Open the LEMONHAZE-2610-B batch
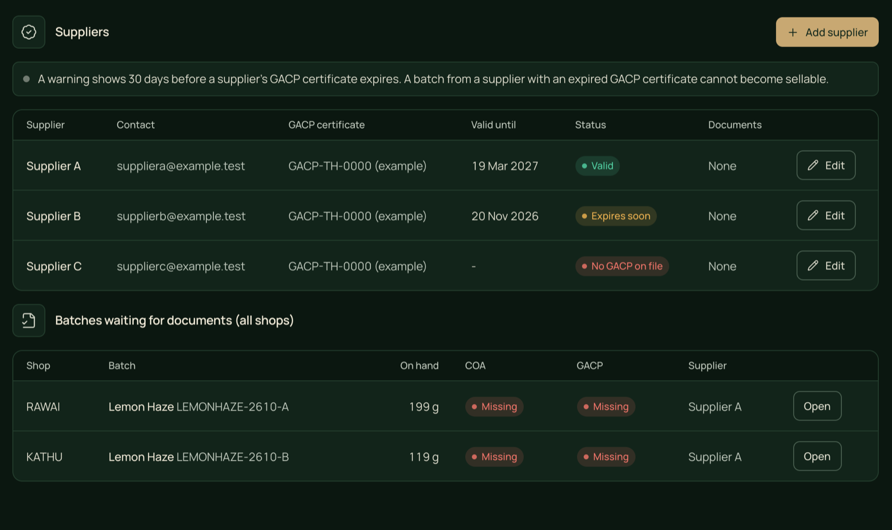The height and width of the screenshot is (530, 892). click(x=817, y=456)
